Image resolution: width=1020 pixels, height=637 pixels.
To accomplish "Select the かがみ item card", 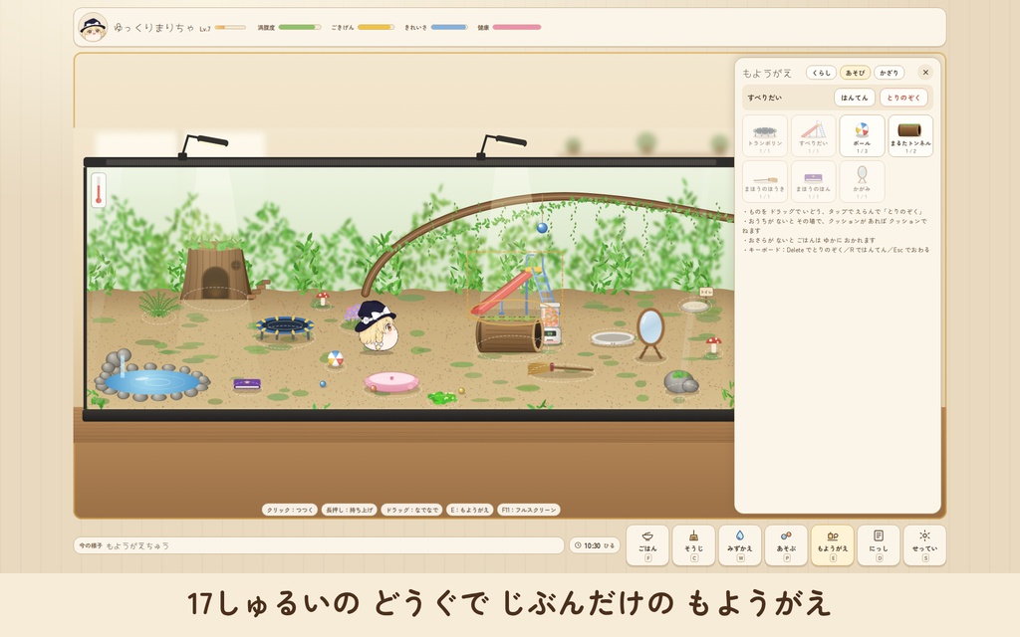I will (862, 181).
